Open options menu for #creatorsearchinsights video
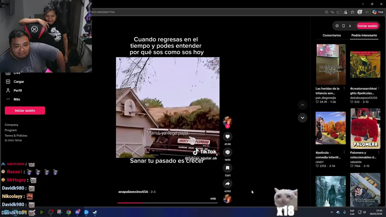Screen dimensions: 386x217 (x=378, y=89)
